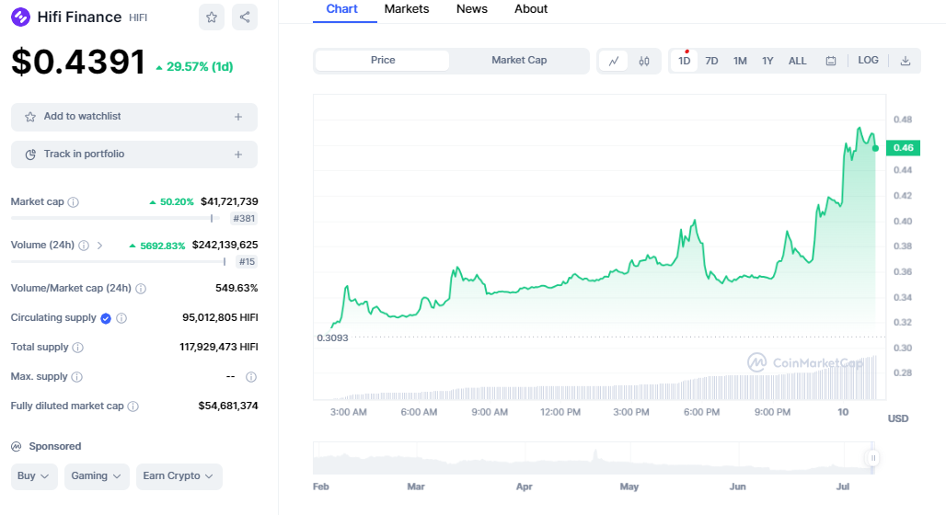Click the Track in portfolio button
Viewport: 946px width, 515px height.
134,154
